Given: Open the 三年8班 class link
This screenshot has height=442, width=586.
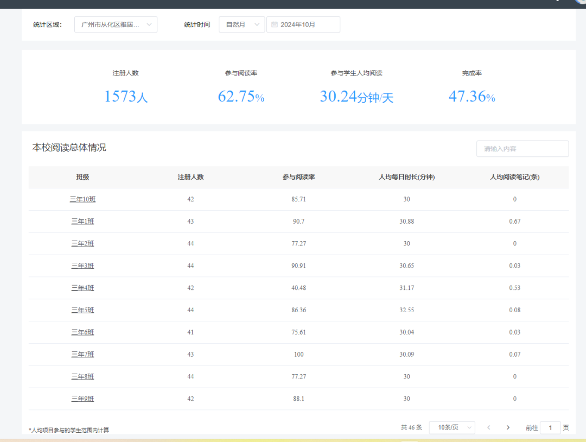Looking at the screenshot, I should click(82, 376).
